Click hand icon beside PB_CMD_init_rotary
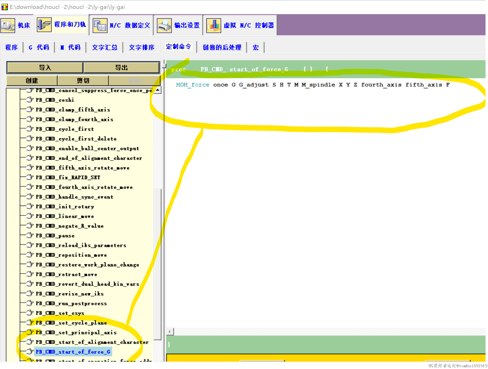 click(x=30, y=206)
